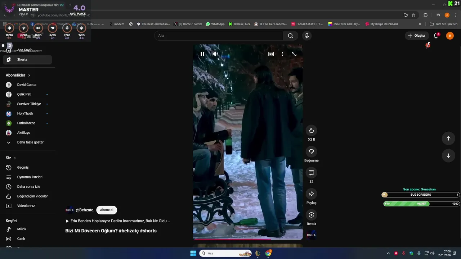The height and width of the screenshot is (259, 461).
Task: Expand the Abonelikler section
Action: (x=18, y=75)
